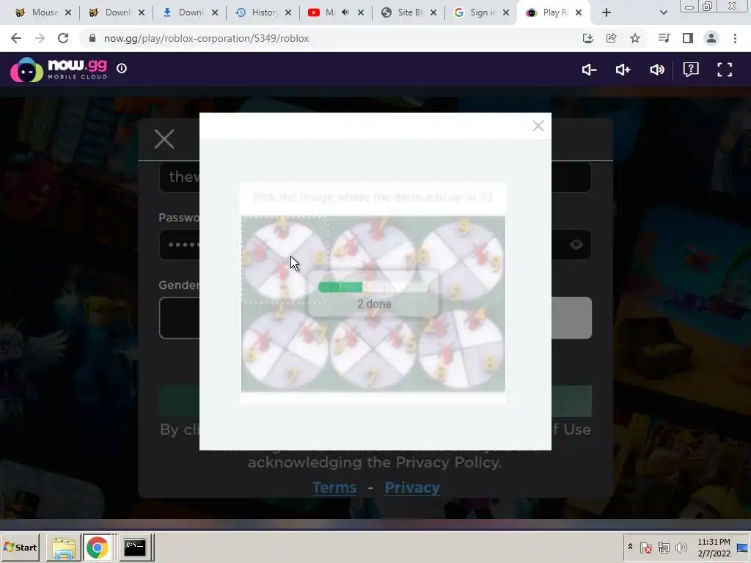Raise the now.gg volume
The width and height of the screenshot is (751, 563).
(623, 70)
